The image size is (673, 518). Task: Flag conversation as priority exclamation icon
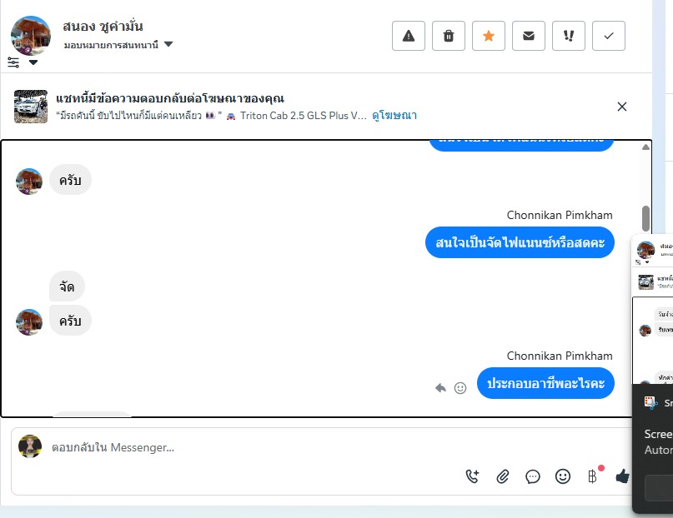[568, 36]
